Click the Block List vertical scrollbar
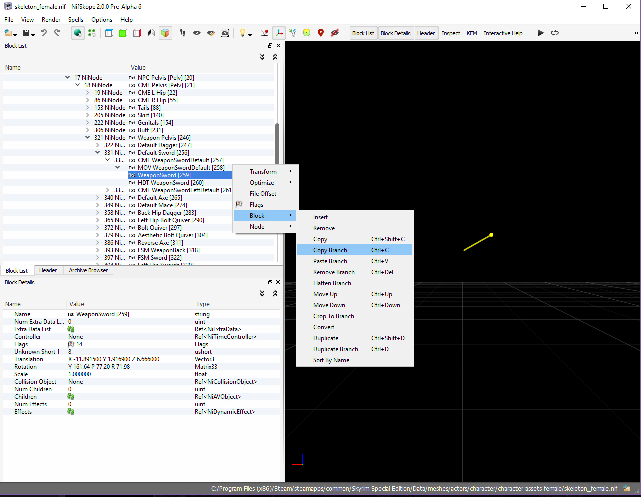Screen dimensions: 641x497 click(277, 145)
